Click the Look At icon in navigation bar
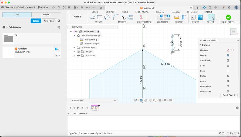 click(141, 100)
